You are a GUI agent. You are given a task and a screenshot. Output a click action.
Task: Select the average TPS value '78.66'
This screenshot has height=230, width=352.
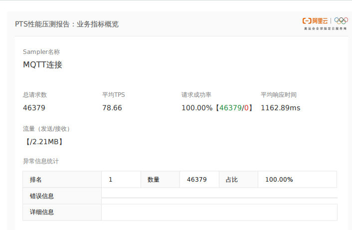112,108
